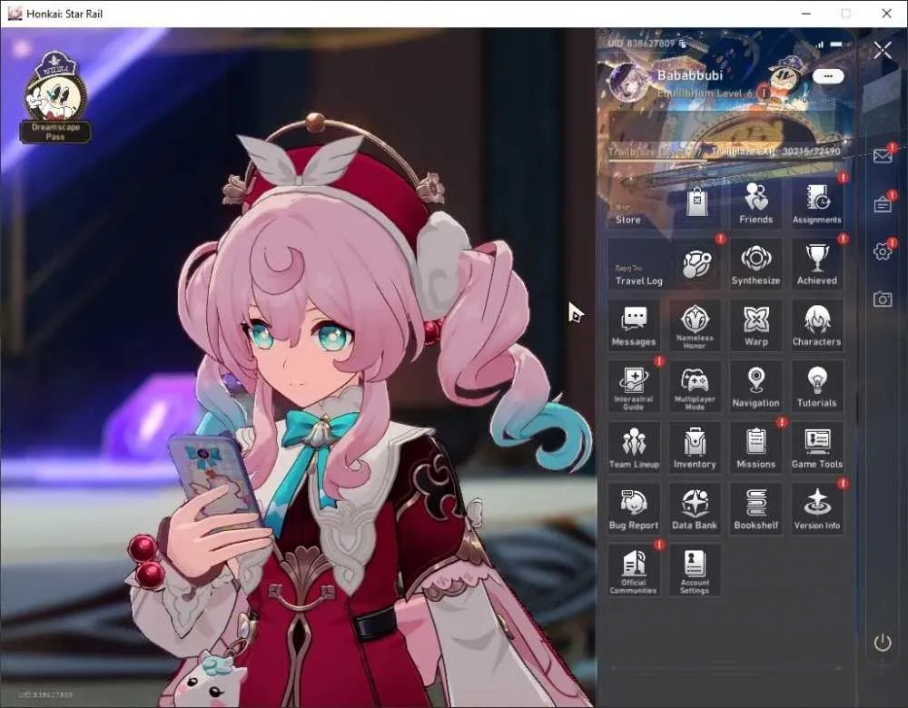Open the Warp menu
Image resolution: width=908 pixels, height=708 pixels.
pos(755,326)
